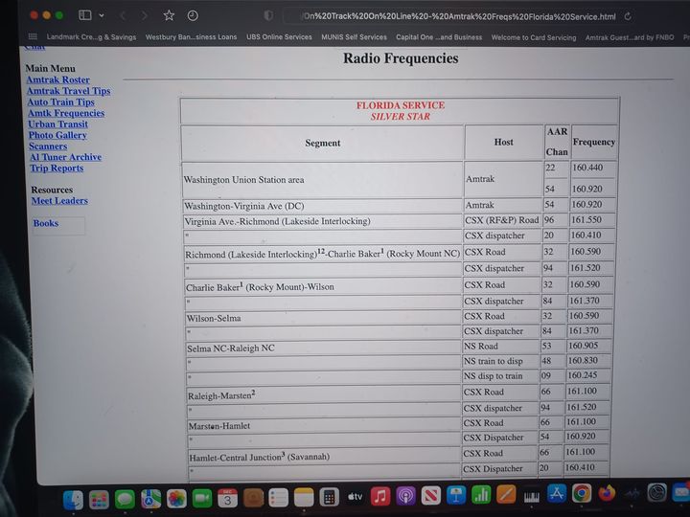Viewport: 690px width, 517px height.
Task: Open News from the dock
Action: tap(431, 496)
